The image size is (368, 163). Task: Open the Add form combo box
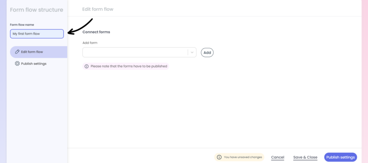point(139,52)
